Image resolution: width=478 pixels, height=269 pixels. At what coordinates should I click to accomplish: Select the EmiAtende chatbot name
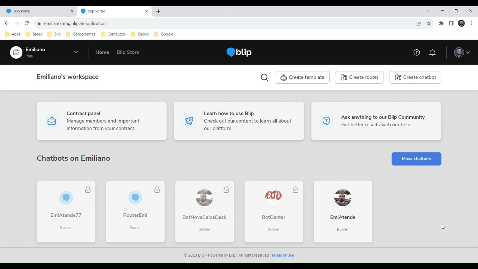tap(343, 217)
